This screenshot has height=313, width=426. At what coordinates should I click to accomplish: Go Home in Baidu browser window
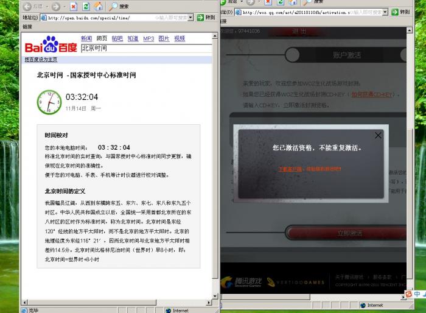[99, 6]
